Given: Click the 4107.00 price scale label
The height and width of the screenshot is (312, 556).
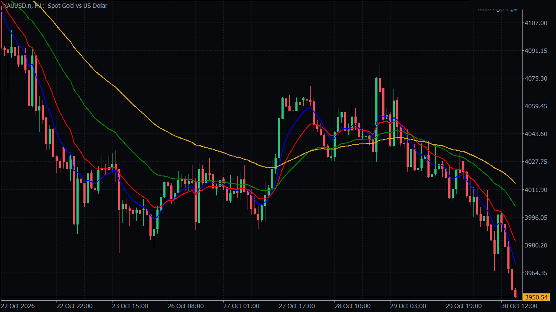Looking at the screenshot, I should tap(536, 23).
